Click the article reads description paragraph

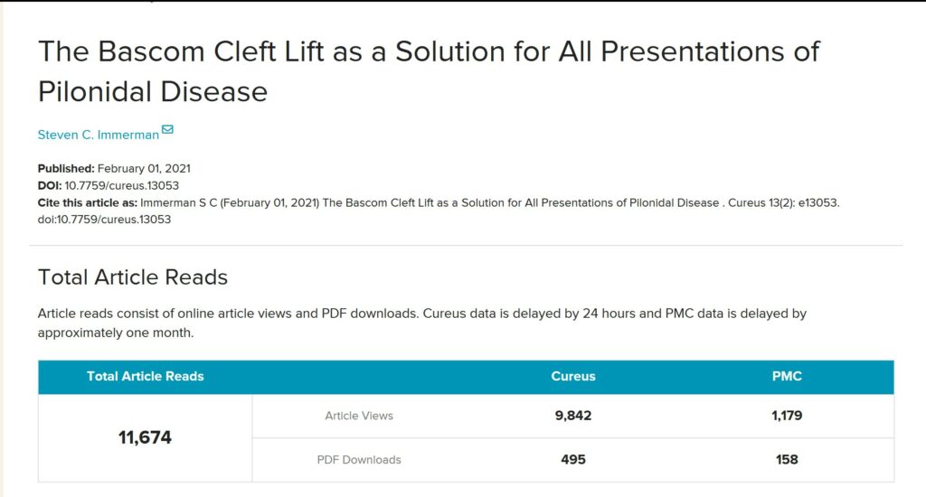421,323
